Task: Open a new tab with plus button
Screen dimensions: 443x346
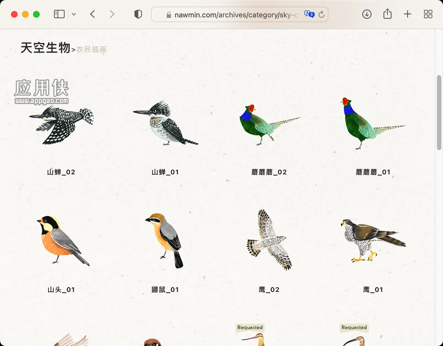Action: [407, 14]
